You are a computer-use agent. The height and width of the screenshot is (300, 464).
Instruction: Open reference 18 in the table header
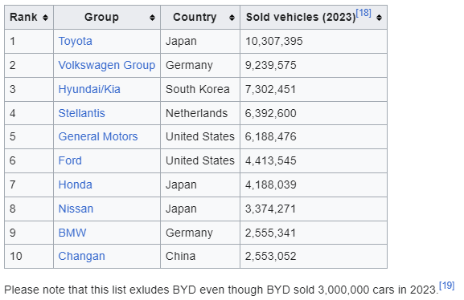(363, 13)
